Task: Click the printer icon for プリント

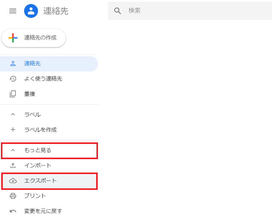Action: (13, 196)
